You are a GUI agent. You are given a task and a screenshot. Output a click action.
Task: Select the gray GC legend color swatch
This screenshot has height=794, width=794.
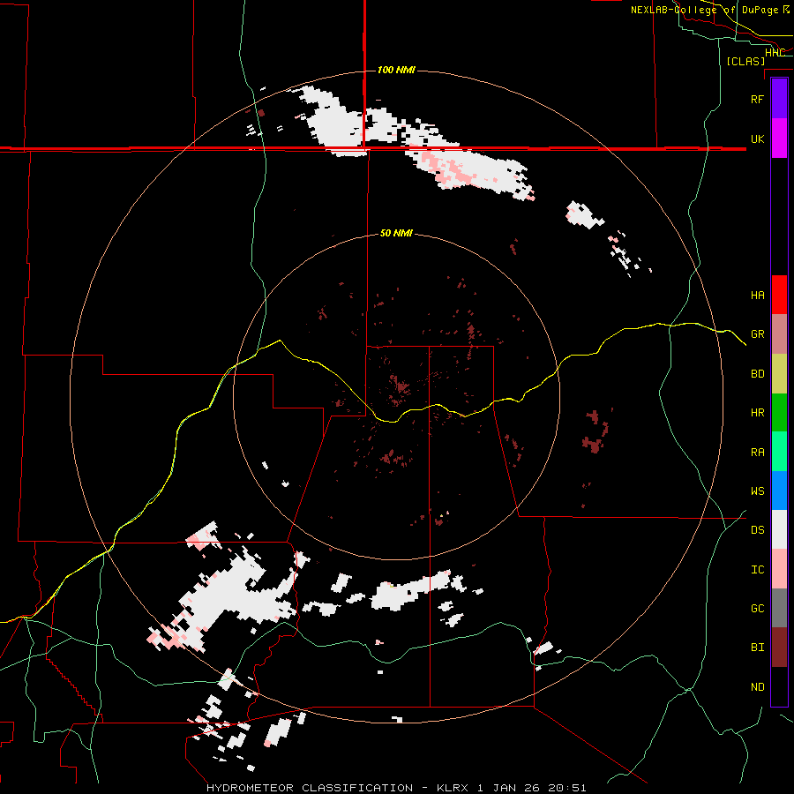(779, 608)
